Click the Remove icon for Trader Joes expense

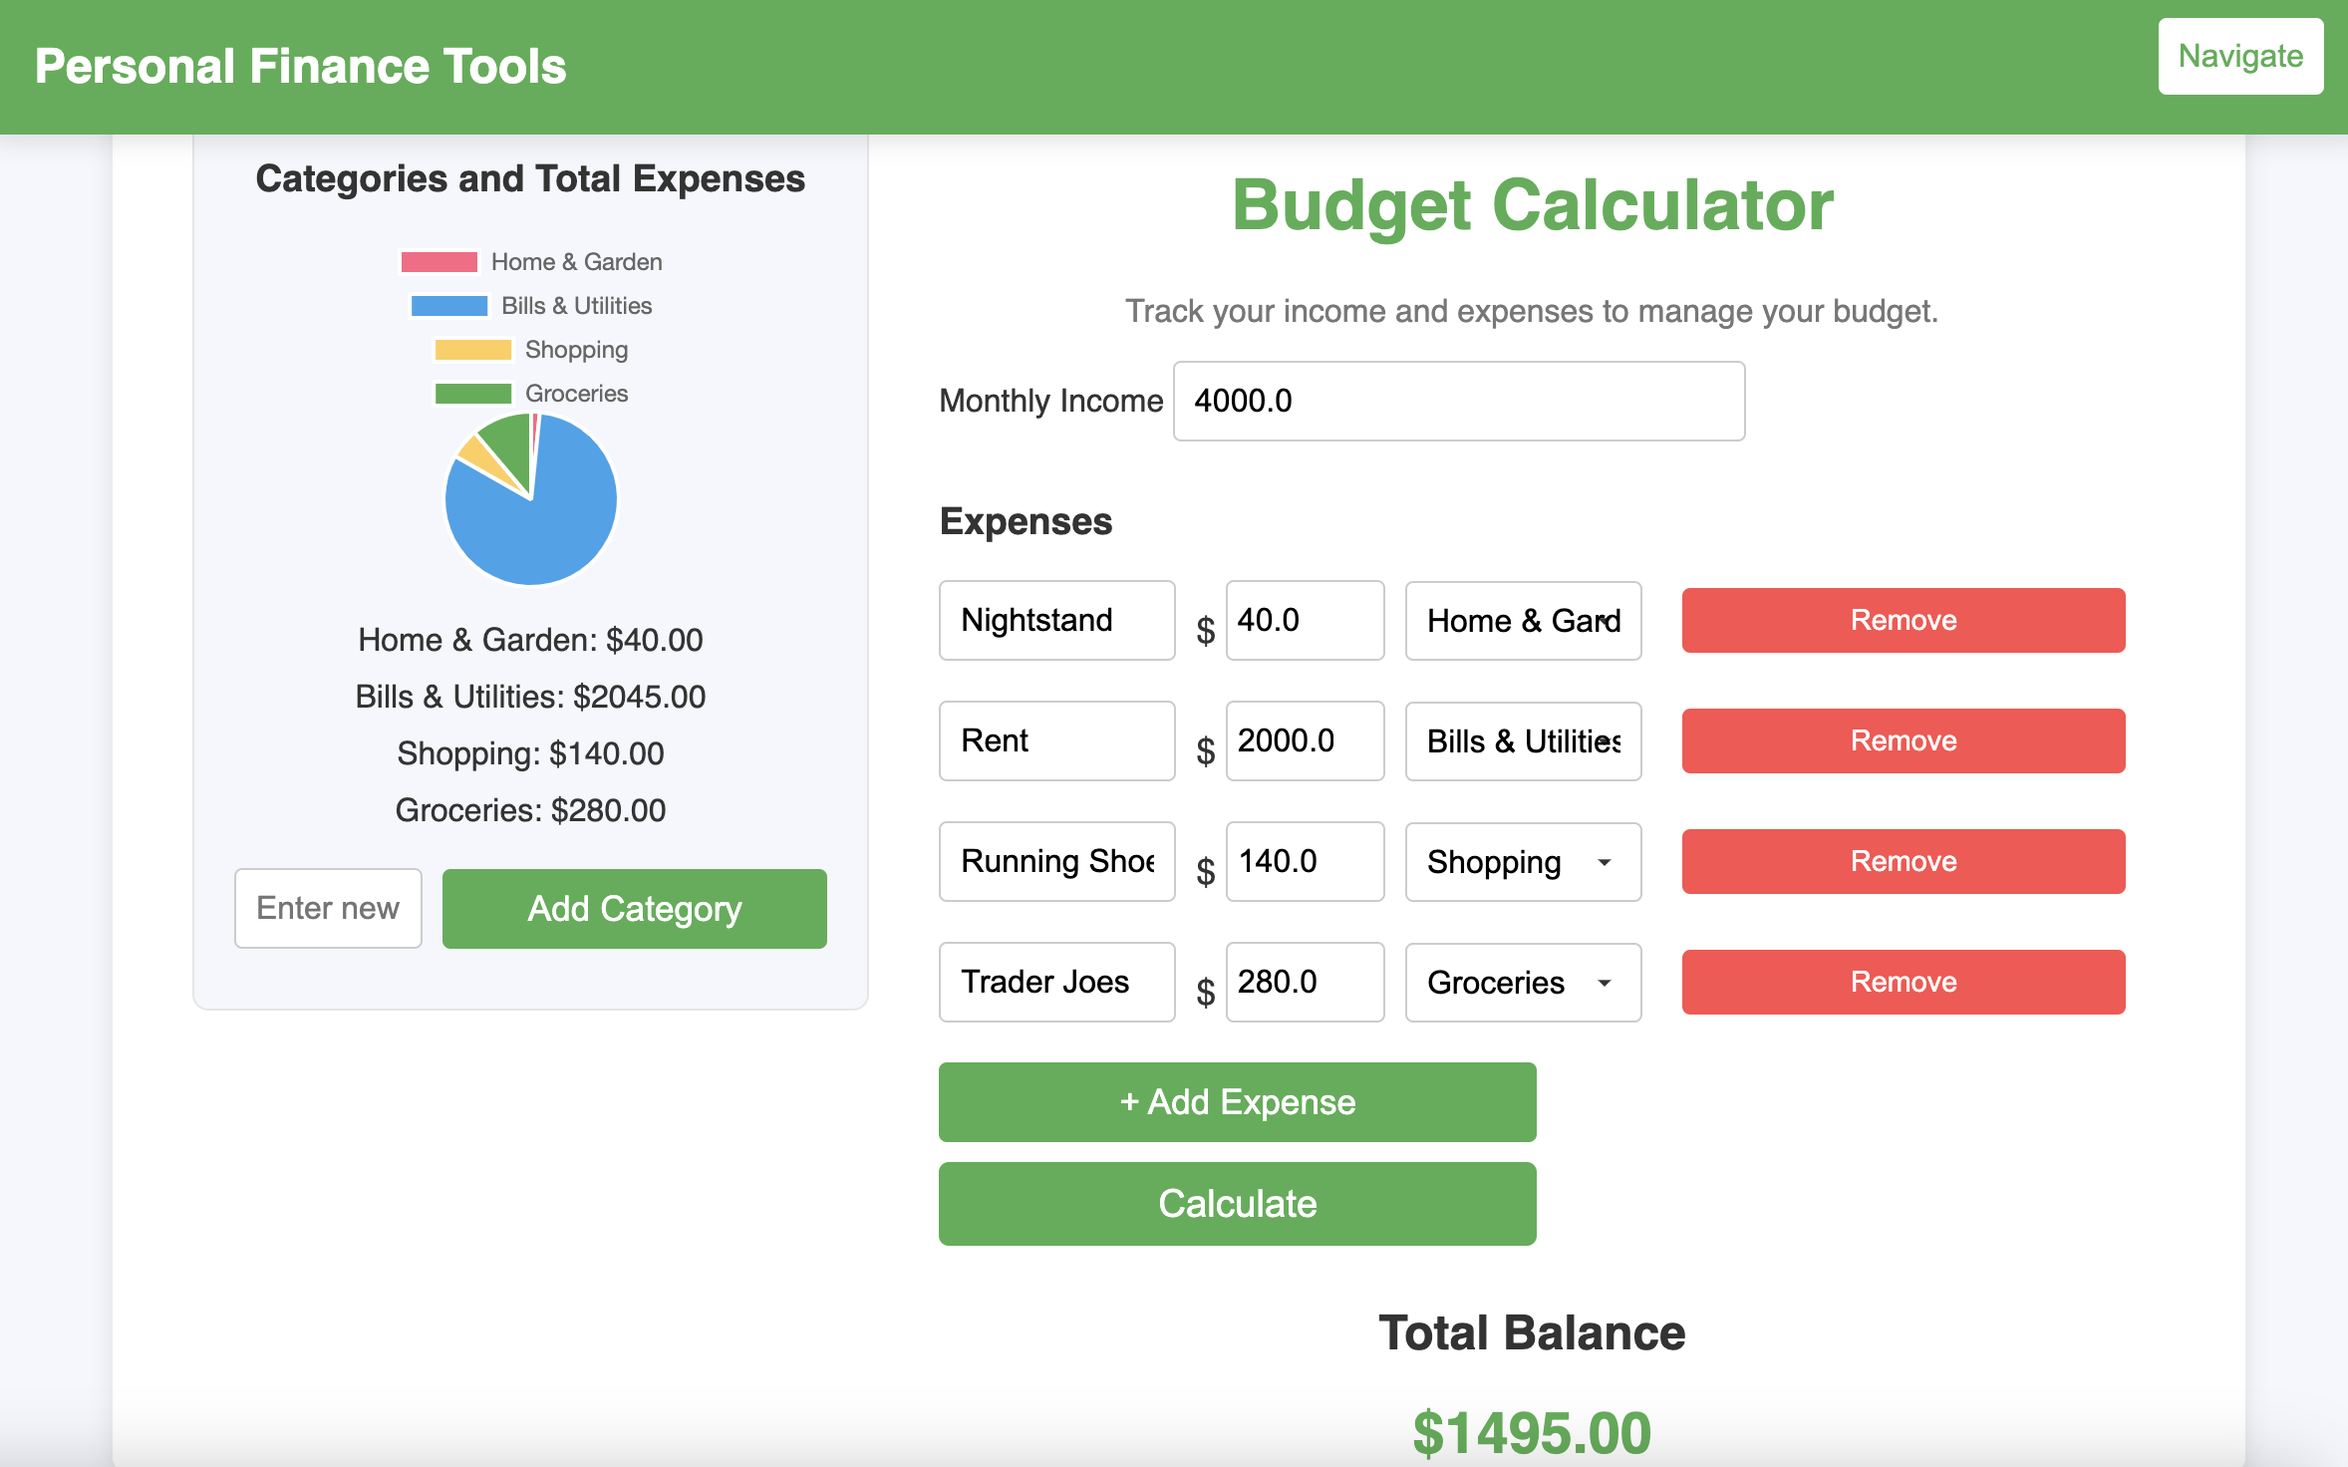1904,982
